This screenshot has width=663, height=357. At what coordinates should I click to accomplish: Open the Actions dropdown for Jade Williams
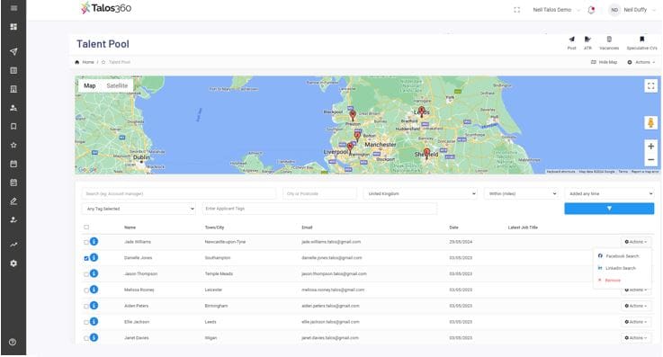pos(636,242)
